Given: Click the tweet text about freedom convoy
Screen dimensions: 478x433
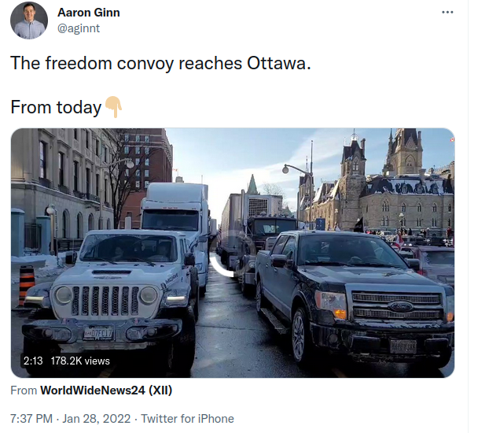Looking at the screenshot, I should click(x=160, y=63).
